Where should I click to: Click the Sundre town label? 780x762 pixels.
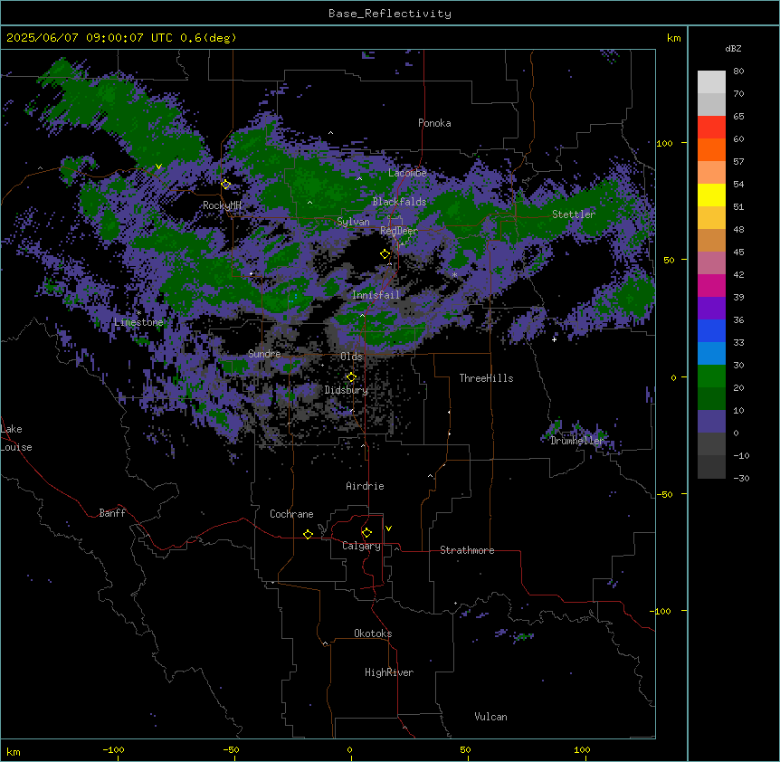(x=264, y=354)
